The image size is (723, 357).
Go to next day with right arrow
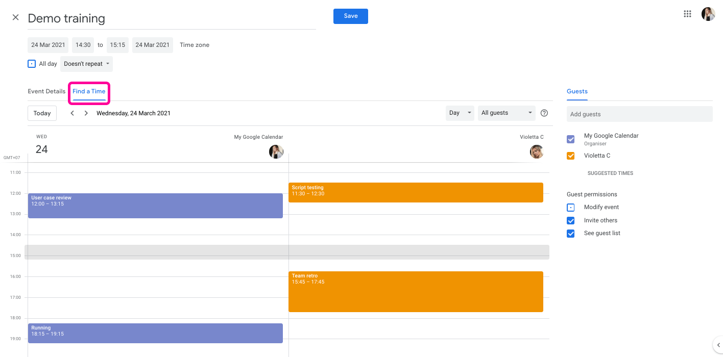[x=86, y=113]
